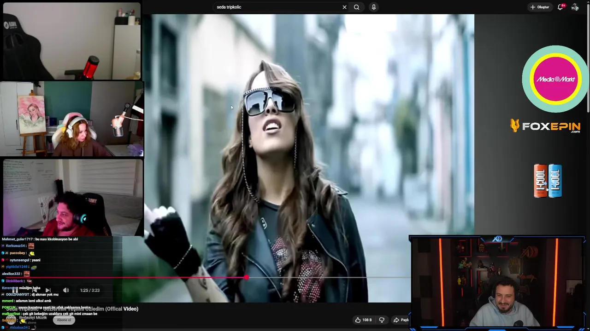
Task: Click the FOXEPIN.com sponsor logo
Action: coord(545,126)
